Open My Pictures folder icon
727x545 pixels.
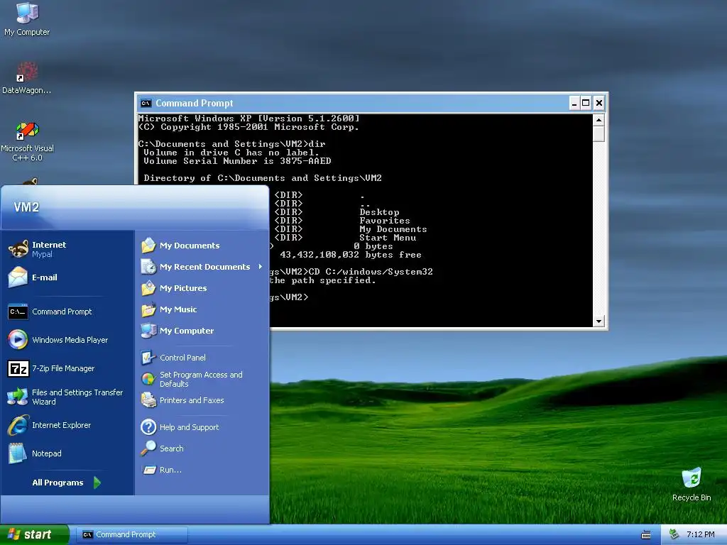(x=148, y=288)
